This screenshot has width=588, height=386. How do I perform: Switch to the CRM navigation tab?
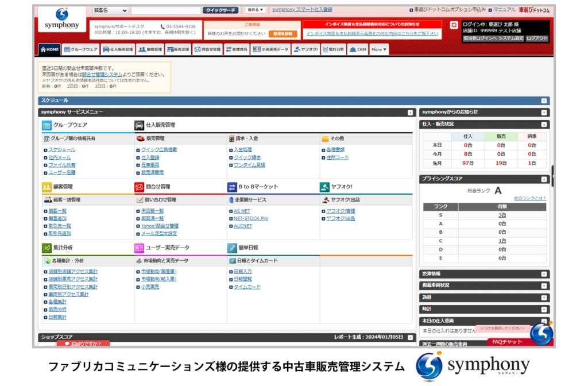(x=358, y=49)
